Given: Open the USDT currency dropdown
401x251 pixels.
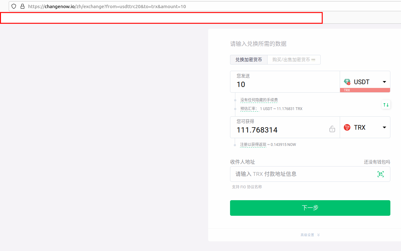Looking at the screenshot, I should click(365, 82).
